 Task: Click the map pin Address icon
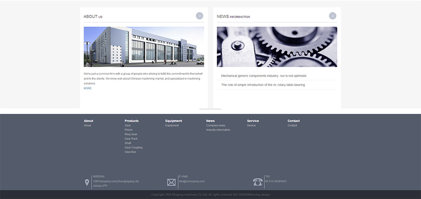[x=87, y=182]
